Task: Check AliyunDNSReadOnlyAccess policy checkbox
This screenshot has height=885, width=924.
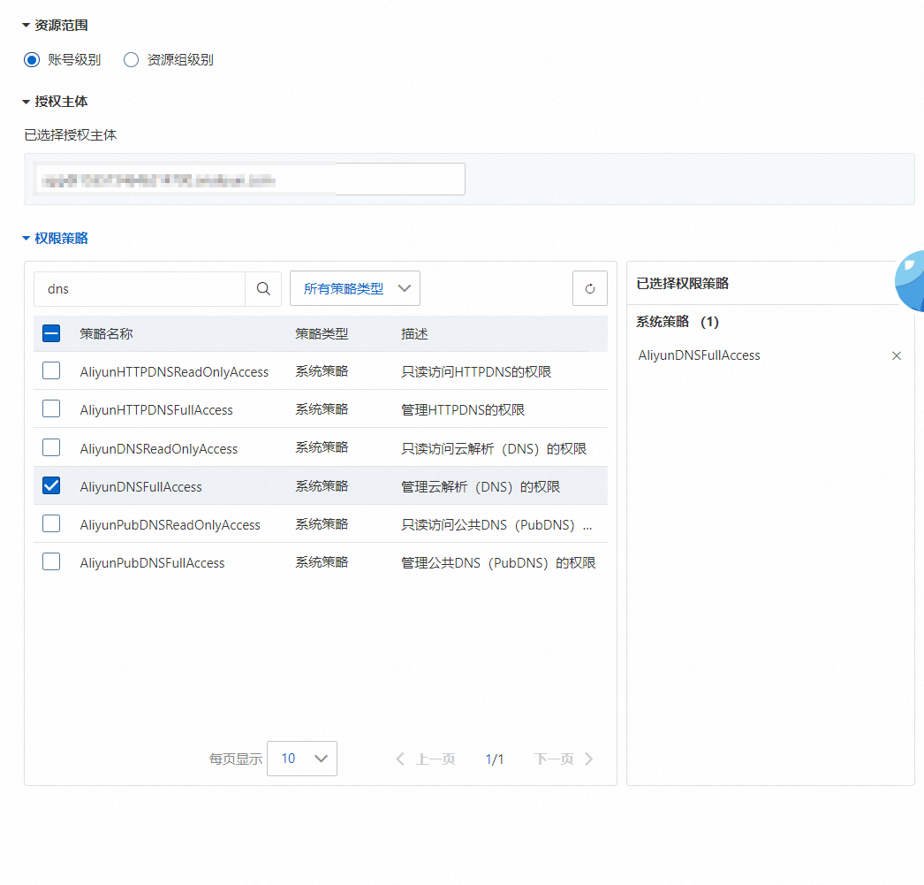Action: [x=51, y=447]
